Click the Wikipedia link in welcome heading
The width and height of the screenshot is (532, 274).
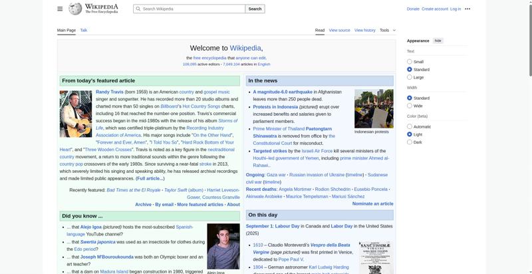click(x=245, y=48)
